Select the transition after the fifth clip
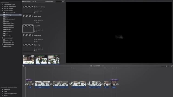The width and height of the screenshot is (173, 97). point(102,84)
